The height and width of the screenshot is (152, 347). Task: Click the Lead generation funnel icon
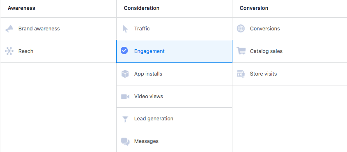pos(125,119)
